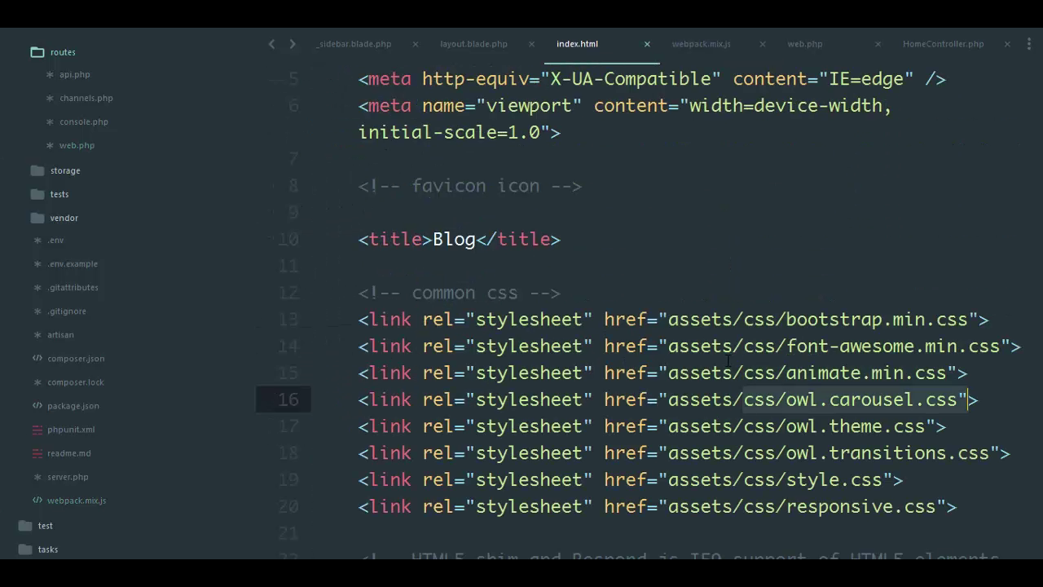1043x587 pixels.
Task: Open webpack.mix.js in sidebar
Action: 77,501
